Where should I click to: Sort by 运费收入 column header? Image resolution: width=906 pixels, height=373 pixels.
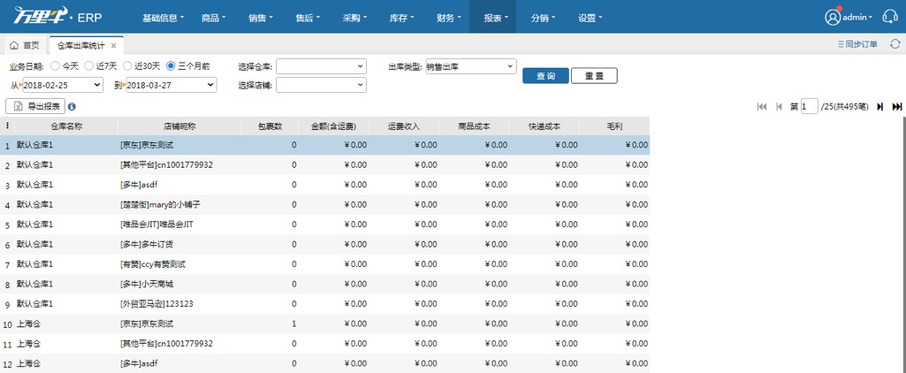pos(404,126)
